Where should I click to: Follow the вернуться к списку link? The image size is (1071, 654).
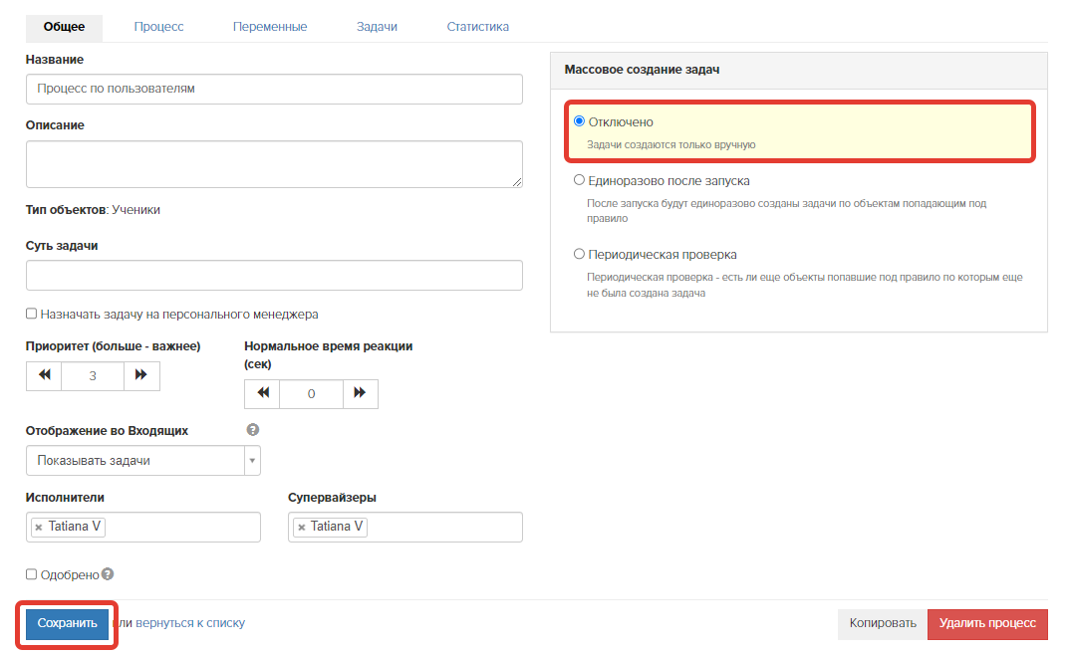pos(189,623)
